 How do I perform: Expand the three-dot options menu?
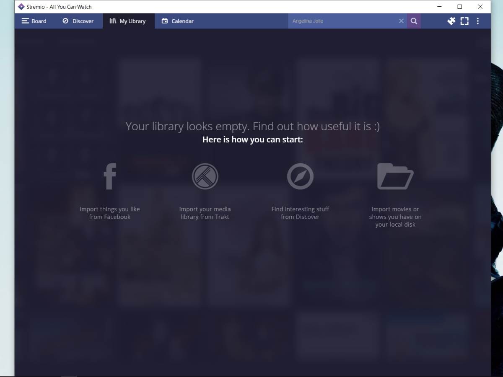(x=478, y=21)
